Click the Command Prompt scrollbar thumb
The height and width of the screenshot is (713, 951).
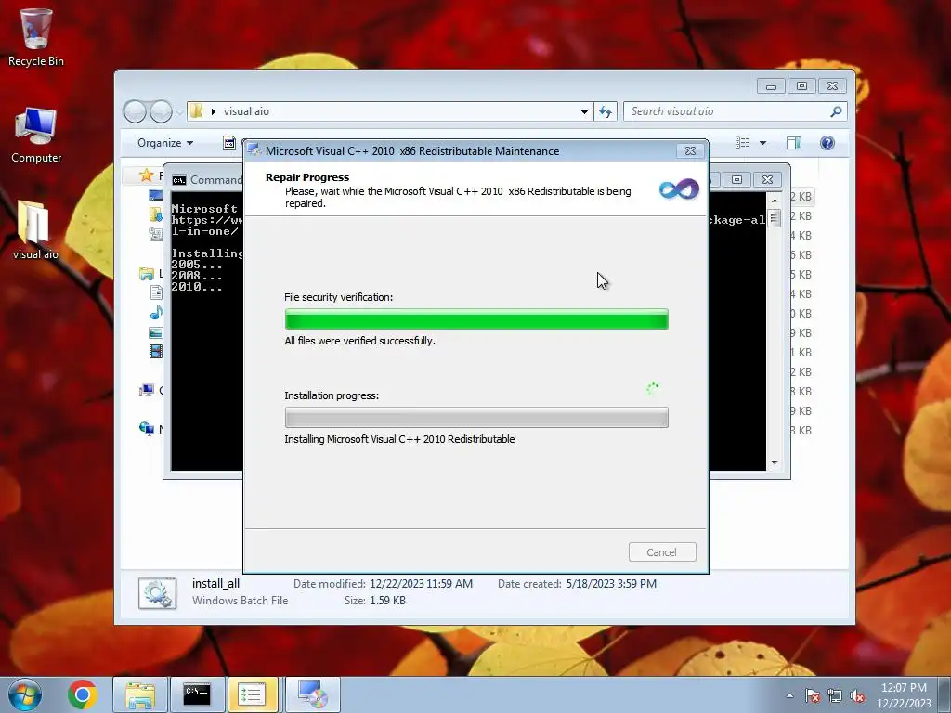775,217
